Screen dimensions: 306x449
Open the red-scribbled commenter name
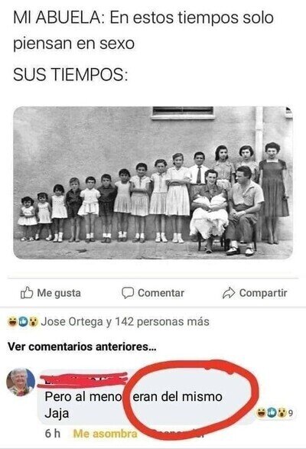click(83, 380)
